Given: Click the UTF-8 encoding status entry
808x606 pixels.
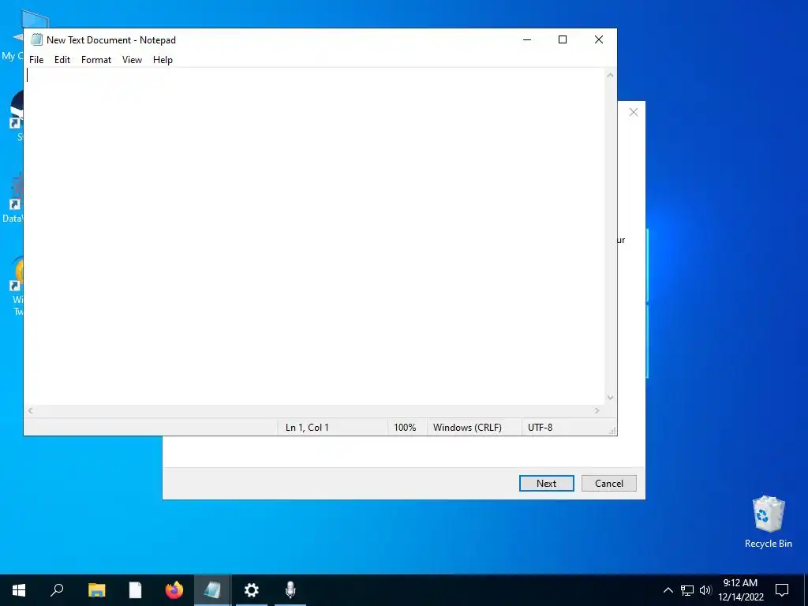Looking at the screenshot, I should (540, 427).
